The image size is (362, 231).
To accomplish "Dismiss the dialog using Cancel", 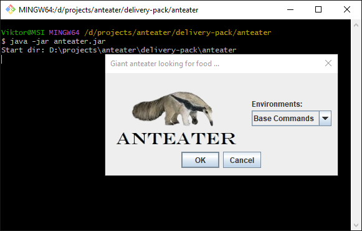I will pos(242,160).
